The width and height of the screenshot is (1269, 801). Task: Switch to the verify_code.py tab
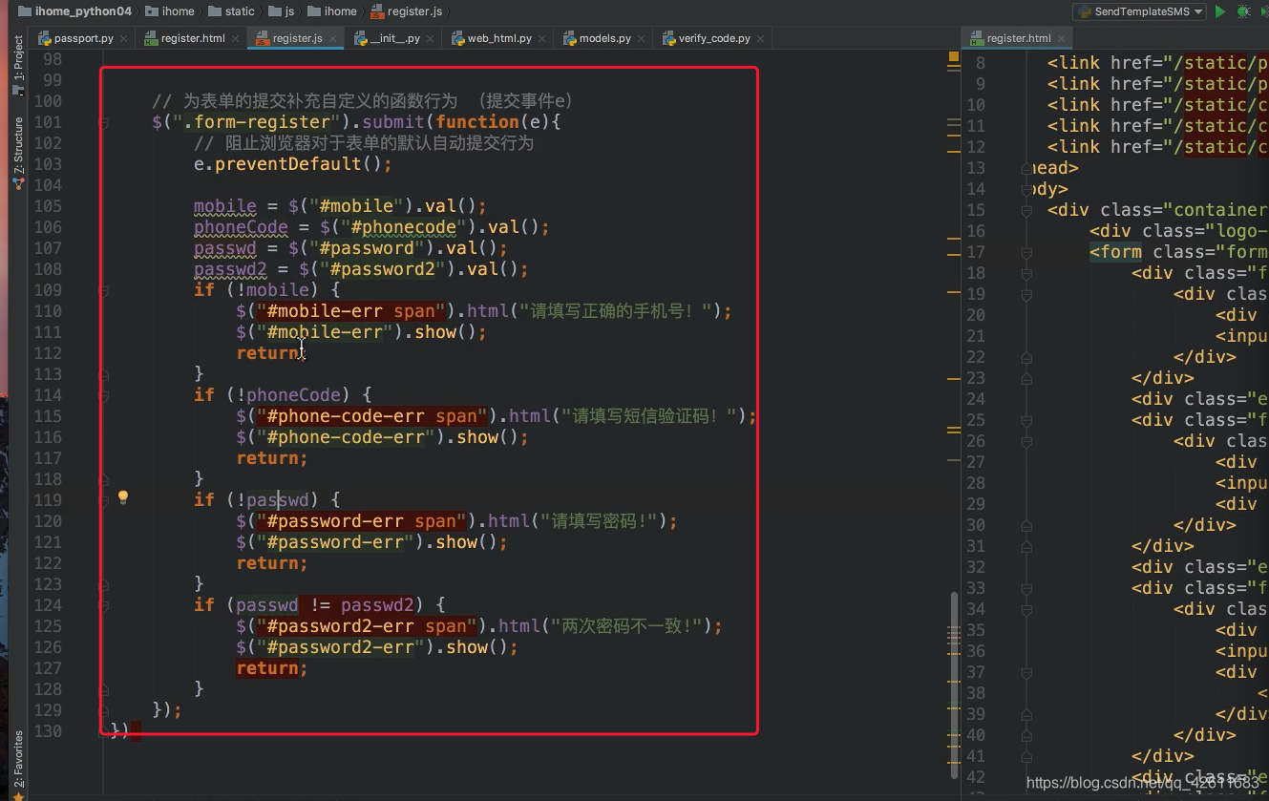[714, 38]
